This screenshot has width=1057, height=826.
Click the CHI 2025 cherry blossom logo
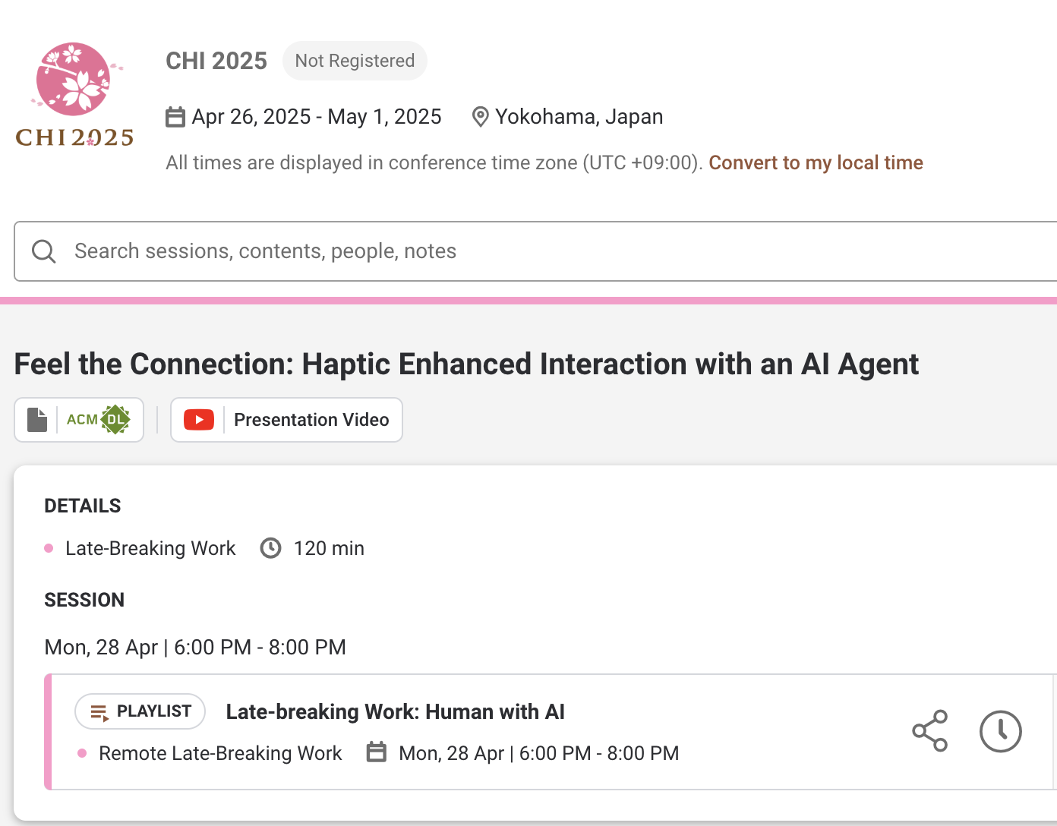point(74,95)
